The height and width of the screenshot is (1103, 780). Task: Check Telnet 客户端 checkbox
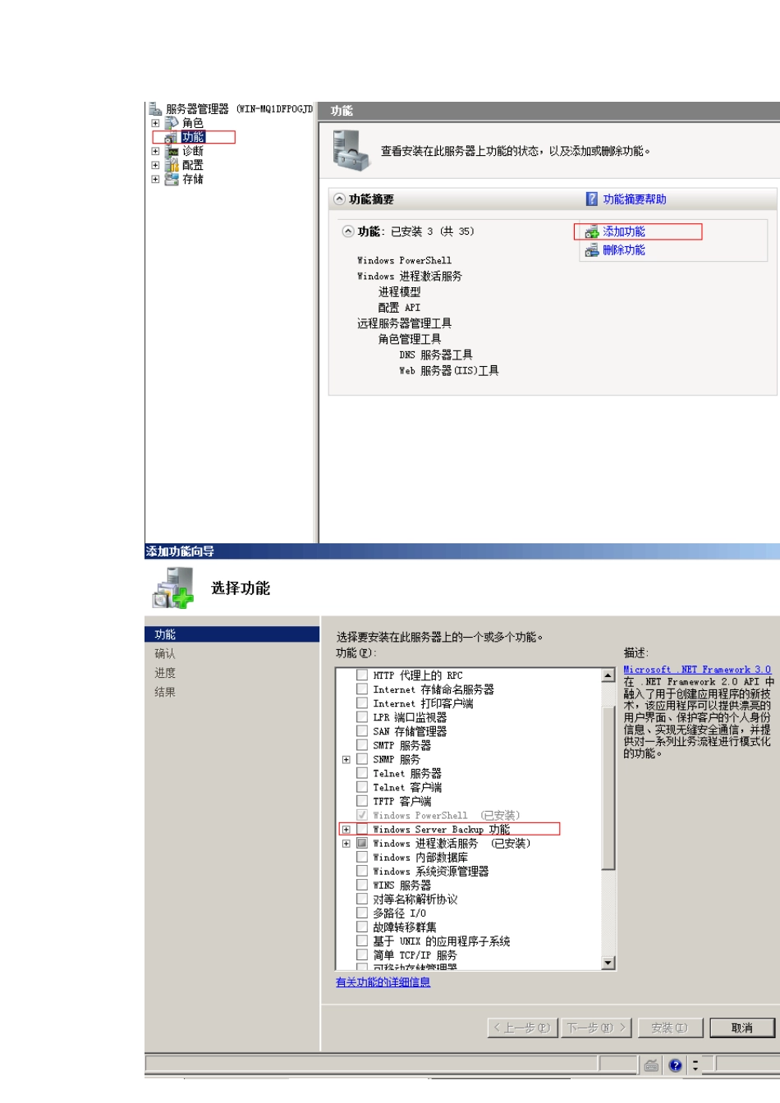(x=362, y=786)
